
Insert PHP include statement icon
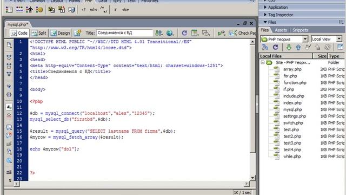pyautogui.click(x=51, y=10)
